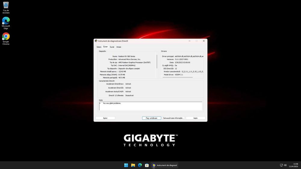Viewport: 301px width, 169px height.
Task: Click the Drivere panel horizontal scrollbar
Action: click(x=178, y=77)
